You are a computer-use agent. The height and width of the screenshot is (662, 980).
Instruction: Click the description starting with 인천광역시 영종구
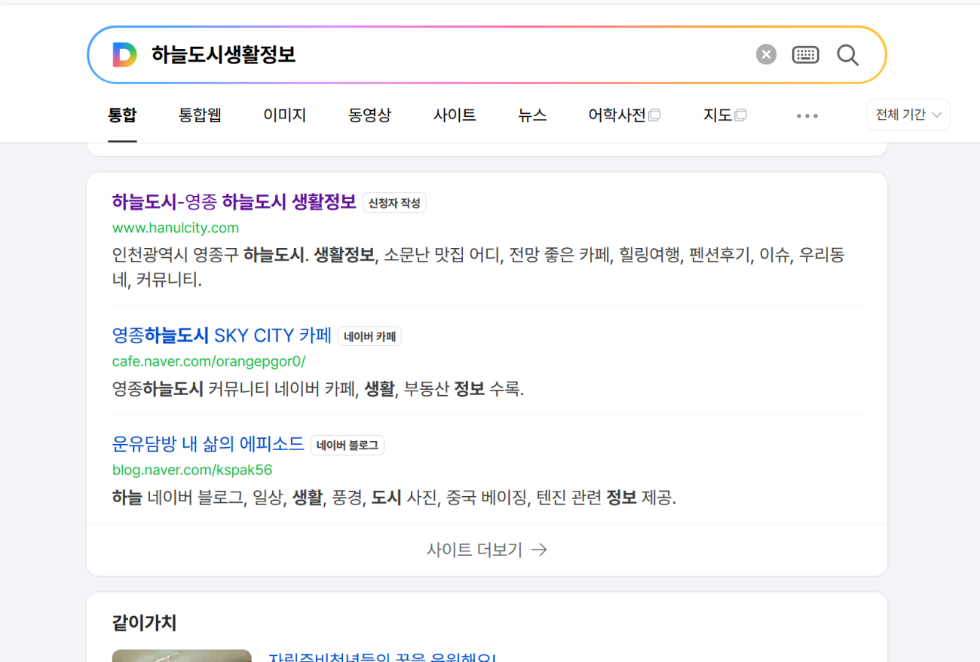coord(479,267)
